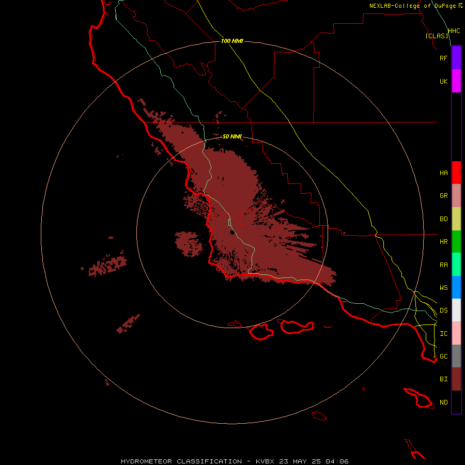Click the BI legend label
Viewport: 465px width, 465px height.
pyautogui.click(x=443, y=379)
